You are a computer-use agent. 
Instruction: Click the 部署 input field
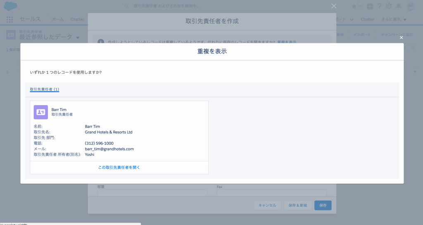coord(152,193)
